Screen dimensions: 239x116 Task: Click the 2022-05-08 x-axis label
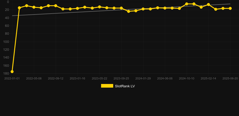(34, 79)
